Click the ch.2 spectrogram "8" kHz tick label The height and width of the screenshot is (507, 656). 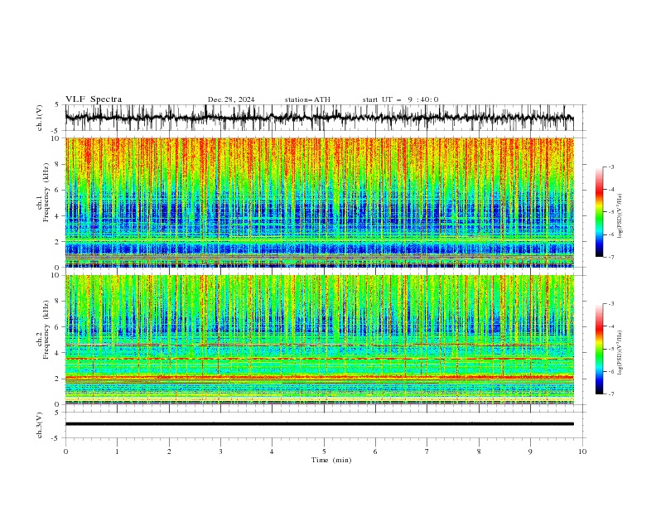pyautogui.click(x=58, y=302)
